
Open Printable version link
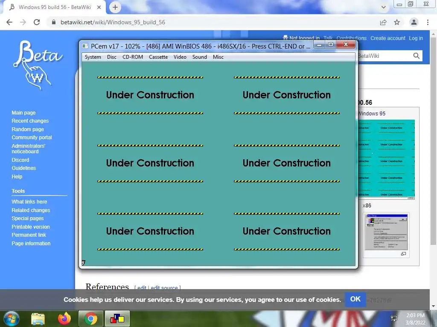[x=31, y=227]
